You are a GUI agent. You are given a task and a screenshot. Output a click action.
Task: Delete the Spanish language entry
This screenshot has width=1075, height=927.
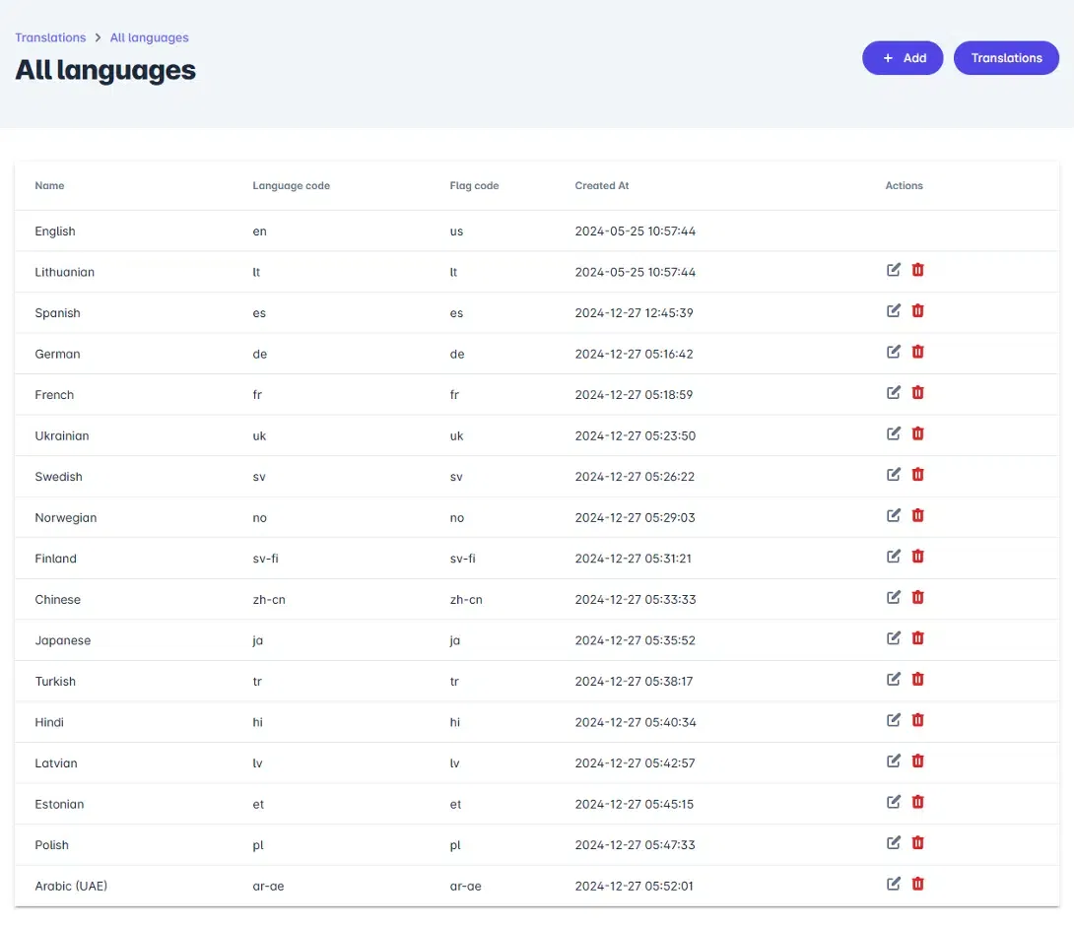point(917,311)
